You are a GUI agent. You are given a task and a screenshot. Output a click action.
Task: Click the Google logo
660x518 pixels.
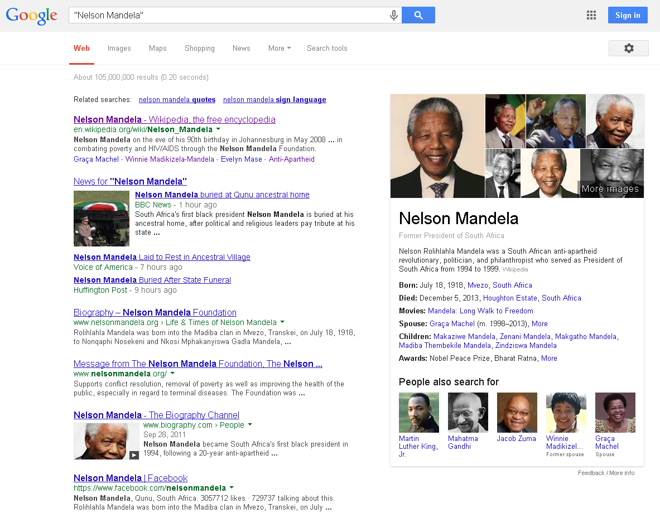(x=32, y=15)
